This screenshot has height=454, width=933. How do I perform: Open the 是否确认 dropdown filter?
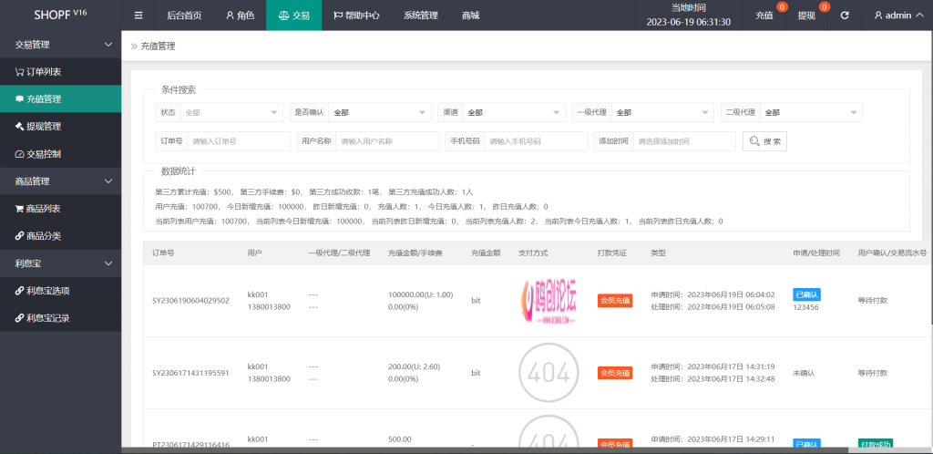[x=380, y=112]
